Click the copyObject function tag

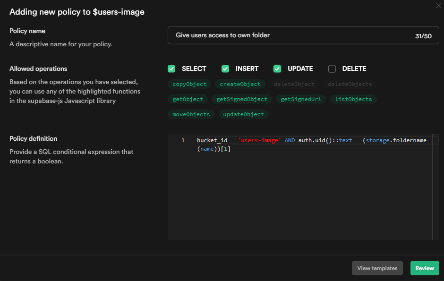pyautogui.click(x=189, y=84)
